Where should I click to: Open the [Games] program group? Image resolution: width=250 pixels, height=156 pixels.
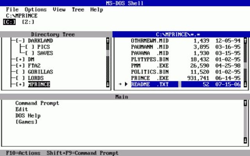(26, 122)
